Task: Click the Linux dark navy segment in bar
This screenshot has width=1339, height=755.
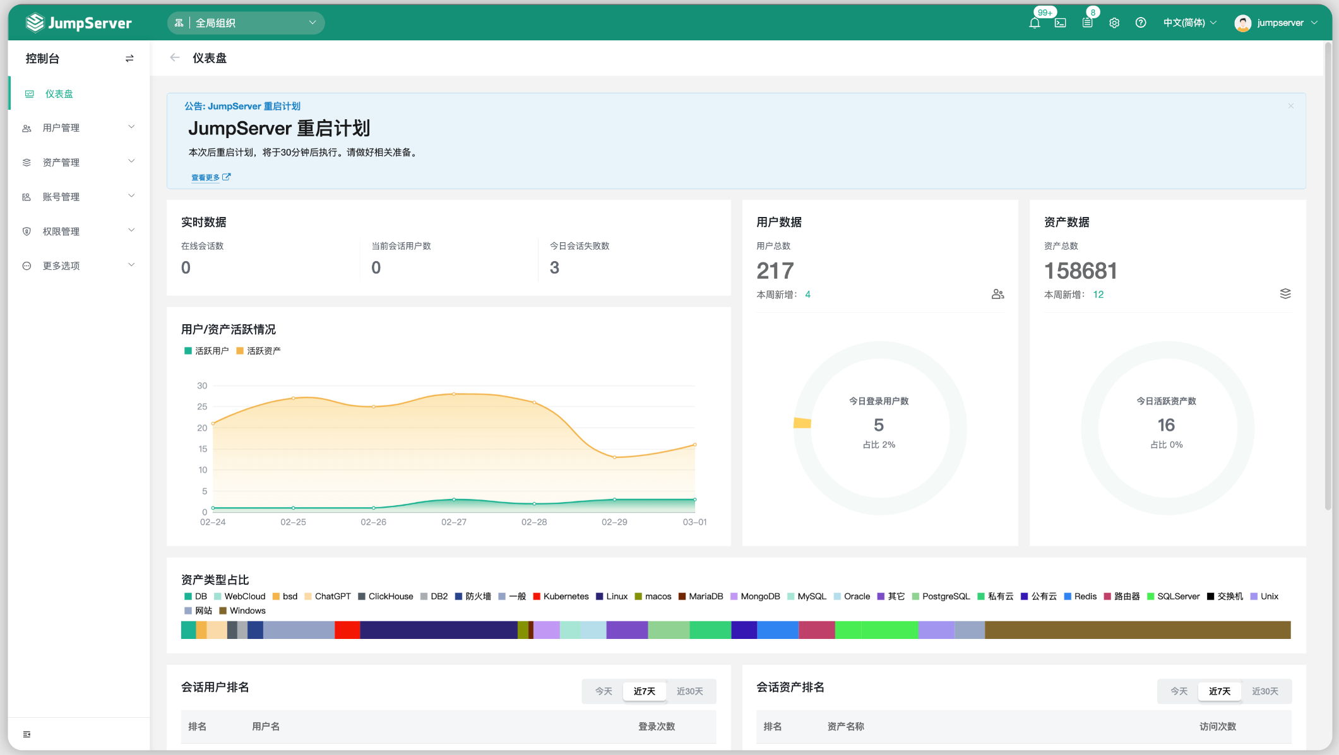Action: (439, 630)
